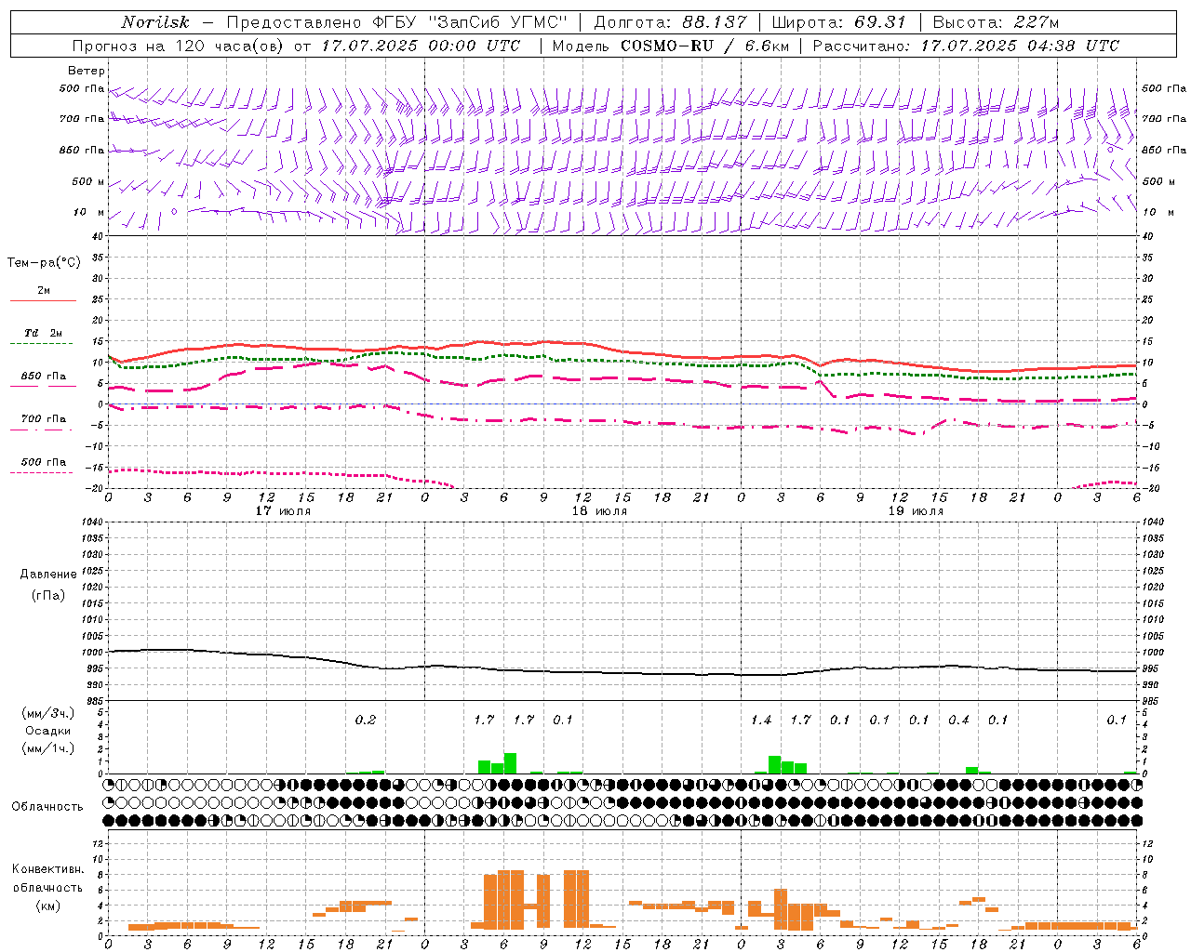The width and height of the screenshot is (1191, 952).
Task: Click the 'Конвективн.' convective cloud label
Action: click(x=47, y=869)
